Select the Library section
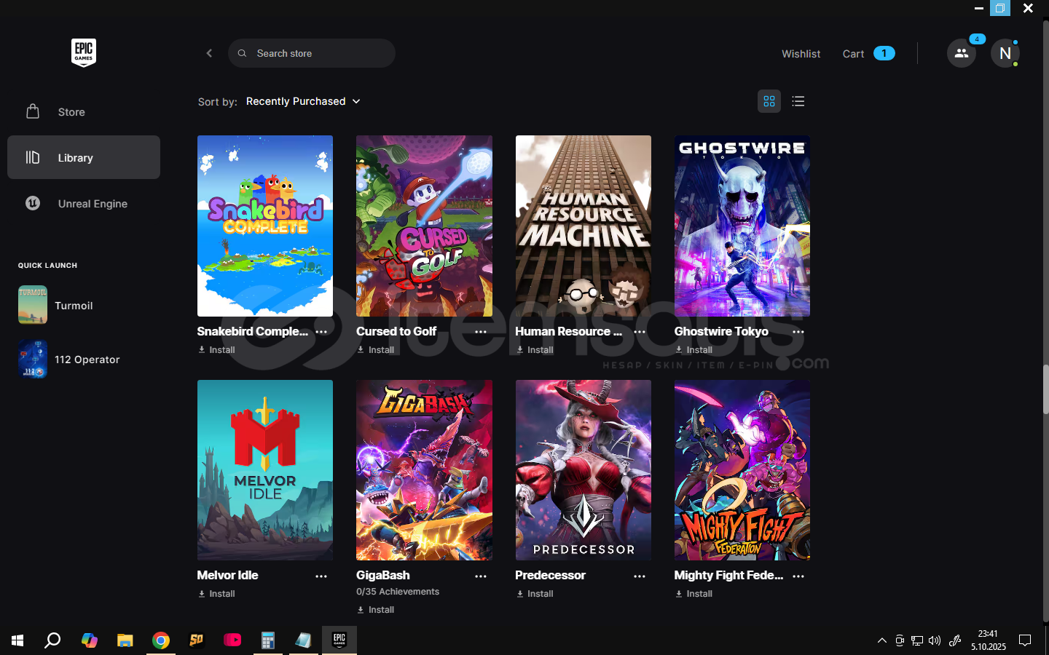 pos(84,157)
